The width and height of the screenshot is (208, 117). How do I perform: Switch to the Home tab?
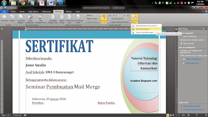(13, 12)
